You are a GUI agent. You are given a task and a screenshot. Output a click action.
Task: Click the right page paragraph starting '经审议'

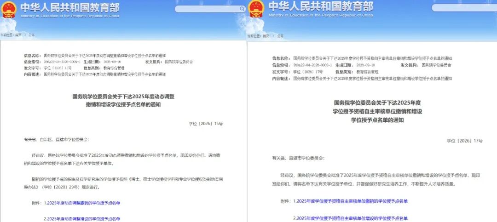(377, 179)
